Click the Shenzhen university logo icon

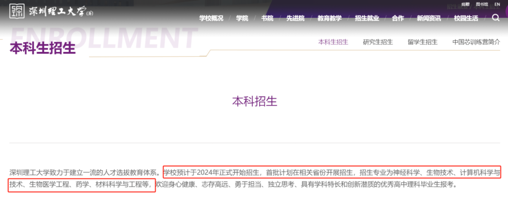click(17, 11)
